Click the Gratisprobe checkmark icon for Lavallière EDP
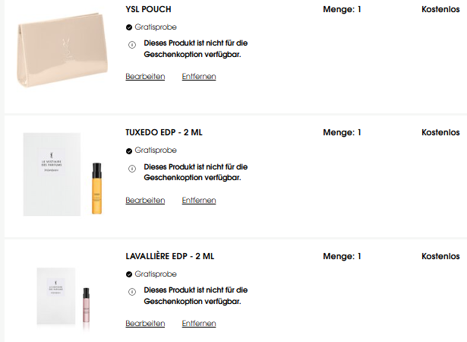The height and width of the screenshot is (342, 467). pyautogui.click(x=129, y=274)
